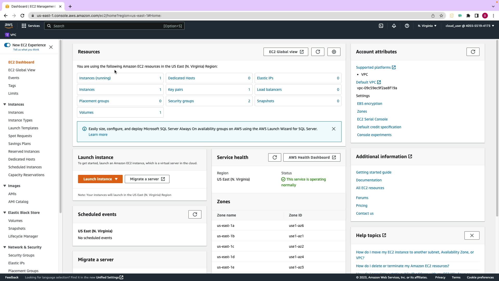Expand the Launch instance dropdown button
The width and height of the screenshot is (499, 281).
(116, 179)
